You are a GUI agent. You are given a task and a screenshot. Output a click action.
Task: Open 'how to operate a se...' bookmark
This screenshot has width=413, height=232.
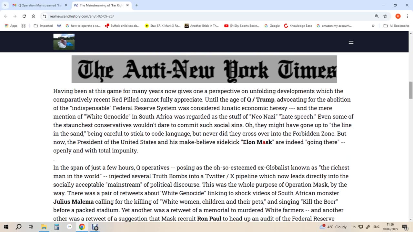click(x=83, y=26)
